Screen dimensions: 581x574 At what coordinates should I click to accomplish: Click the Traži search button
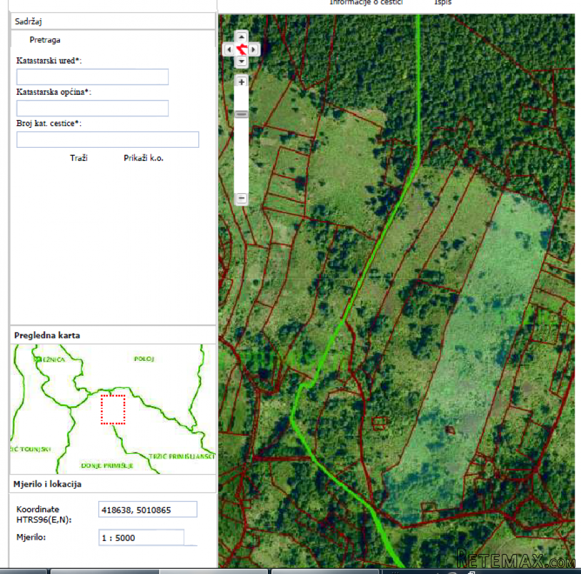coord(79,158)
